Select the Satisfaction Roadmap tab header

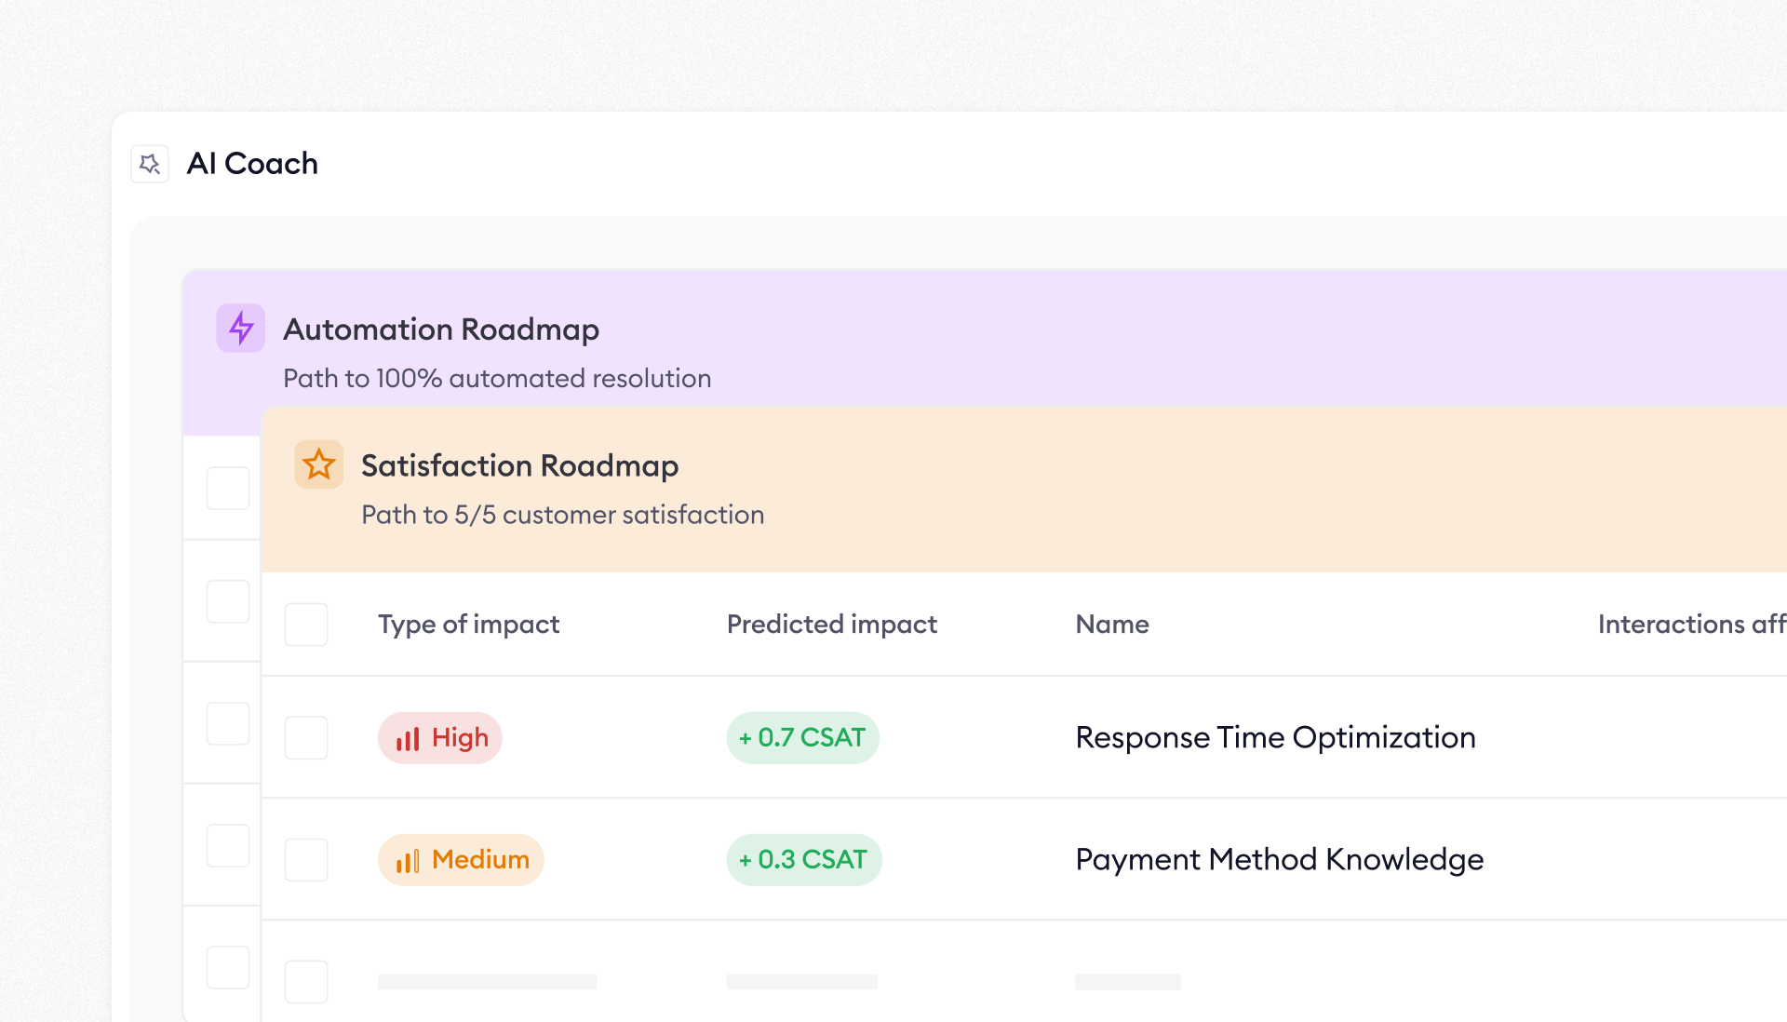click(x=519, y=465)
